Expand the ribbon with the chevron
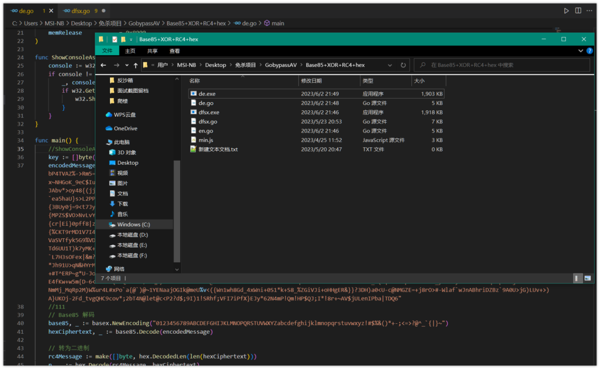This screenshot has height=369, width=600. tap(581, 50)
